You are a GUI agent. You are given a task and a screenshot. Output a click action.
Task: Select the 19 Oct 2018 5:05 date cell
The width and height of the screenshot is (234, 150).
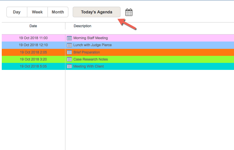(x=33, y=66)
